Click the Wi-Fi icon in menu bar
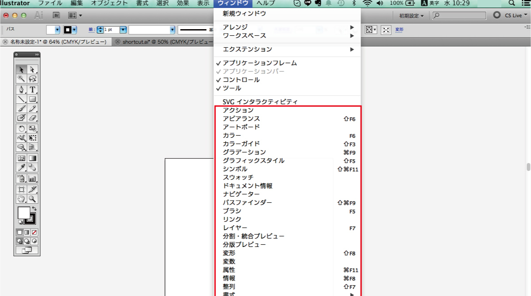The width and height of the screenshot is (531, 296). coord(367,3)
